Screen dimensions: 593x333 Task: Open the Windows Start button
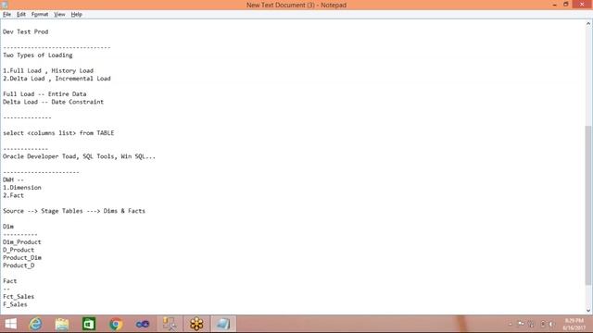(x=10, y=324)
